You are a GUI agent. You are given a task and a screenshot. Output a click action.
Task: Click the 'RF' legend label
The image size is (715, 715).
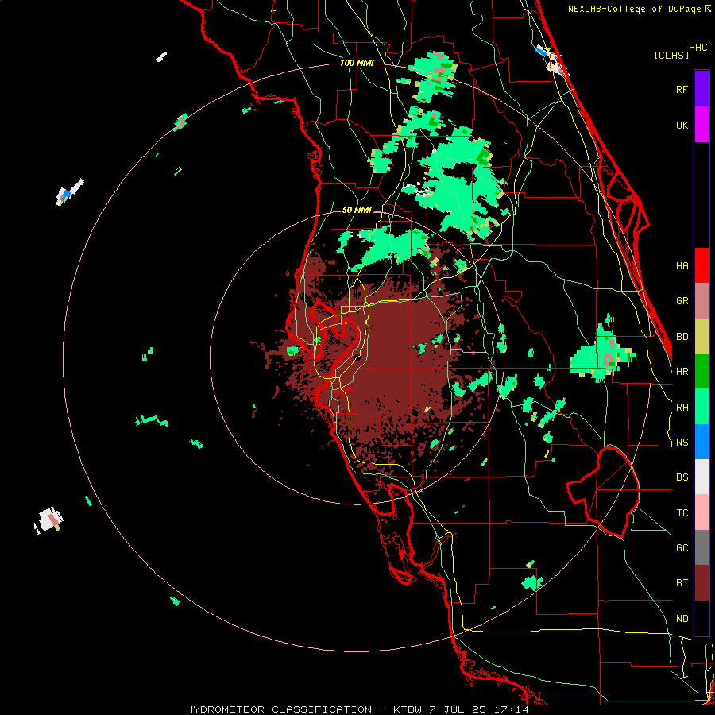point(682,89)
